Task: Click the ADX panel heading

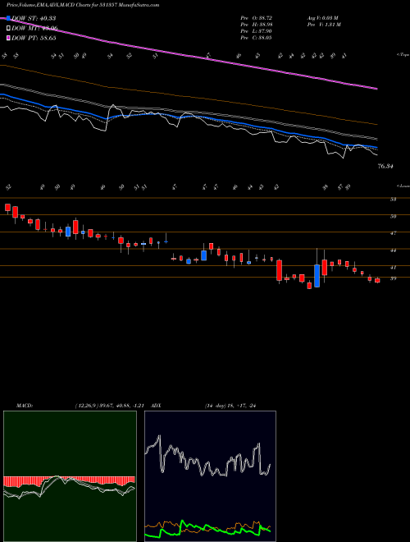Action: [156, 405]
